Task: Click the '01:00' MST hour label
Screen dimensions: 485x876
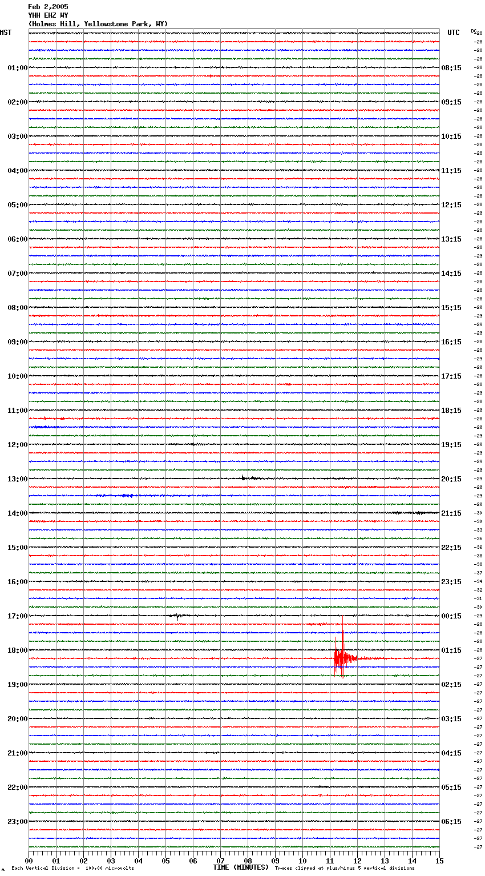Action: (x=18, y=68)
